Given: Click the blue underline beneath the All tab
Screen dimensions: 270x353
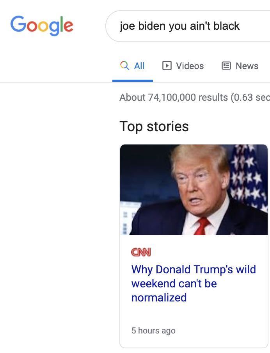Looking at the screenshot, I should coord(133,80).
